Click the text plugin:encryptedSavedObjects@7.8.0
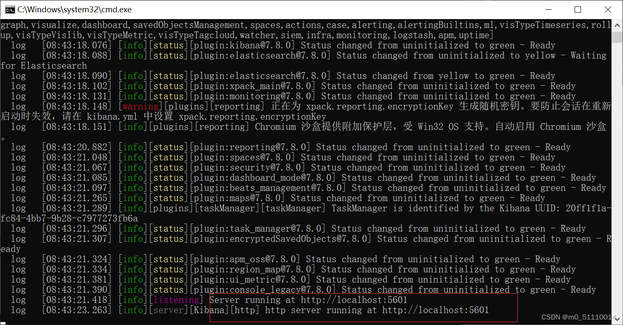The height and width of the screenshot is (325, 623). tap(281, 239)
